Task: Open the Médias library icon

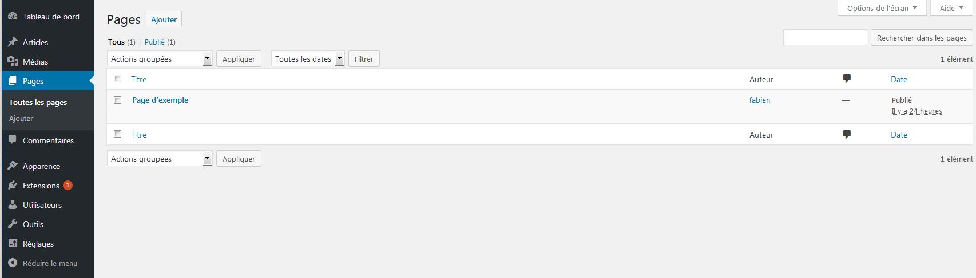Action: pyautogui.click(x=13, y=62)
